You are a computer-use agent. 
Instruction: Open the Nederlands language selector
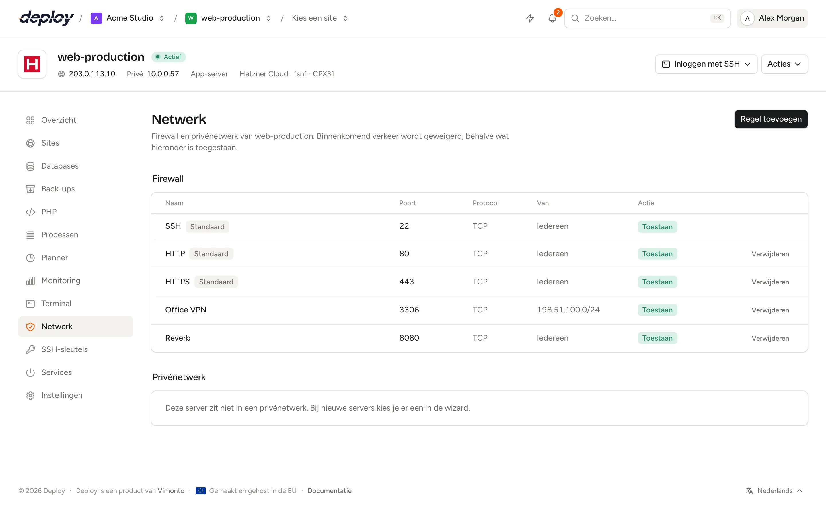(774, 491)
